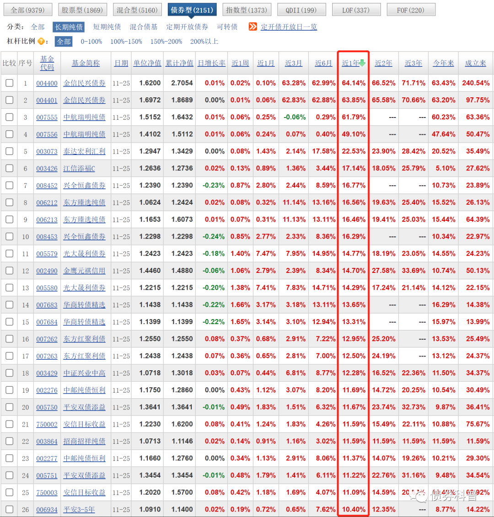Sort the list by 成立来 header
The width and height of the screenshot is (494, 517).
[x=475, y=63]
